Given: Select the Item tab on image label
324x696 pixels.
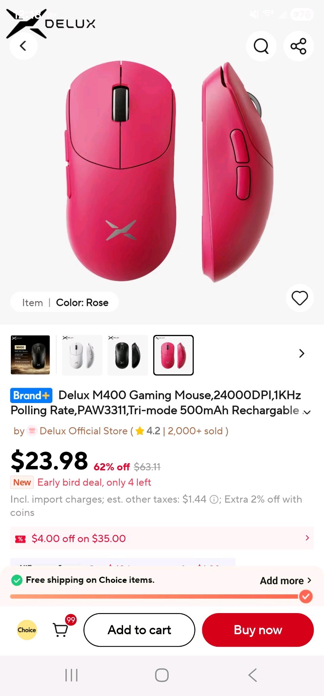Looking at the screenshot, I should pos(33,302).
